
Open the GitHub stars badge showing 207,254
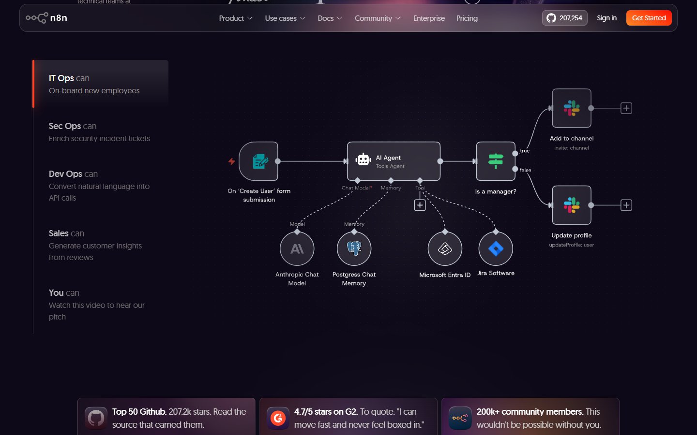click(564, 18)
